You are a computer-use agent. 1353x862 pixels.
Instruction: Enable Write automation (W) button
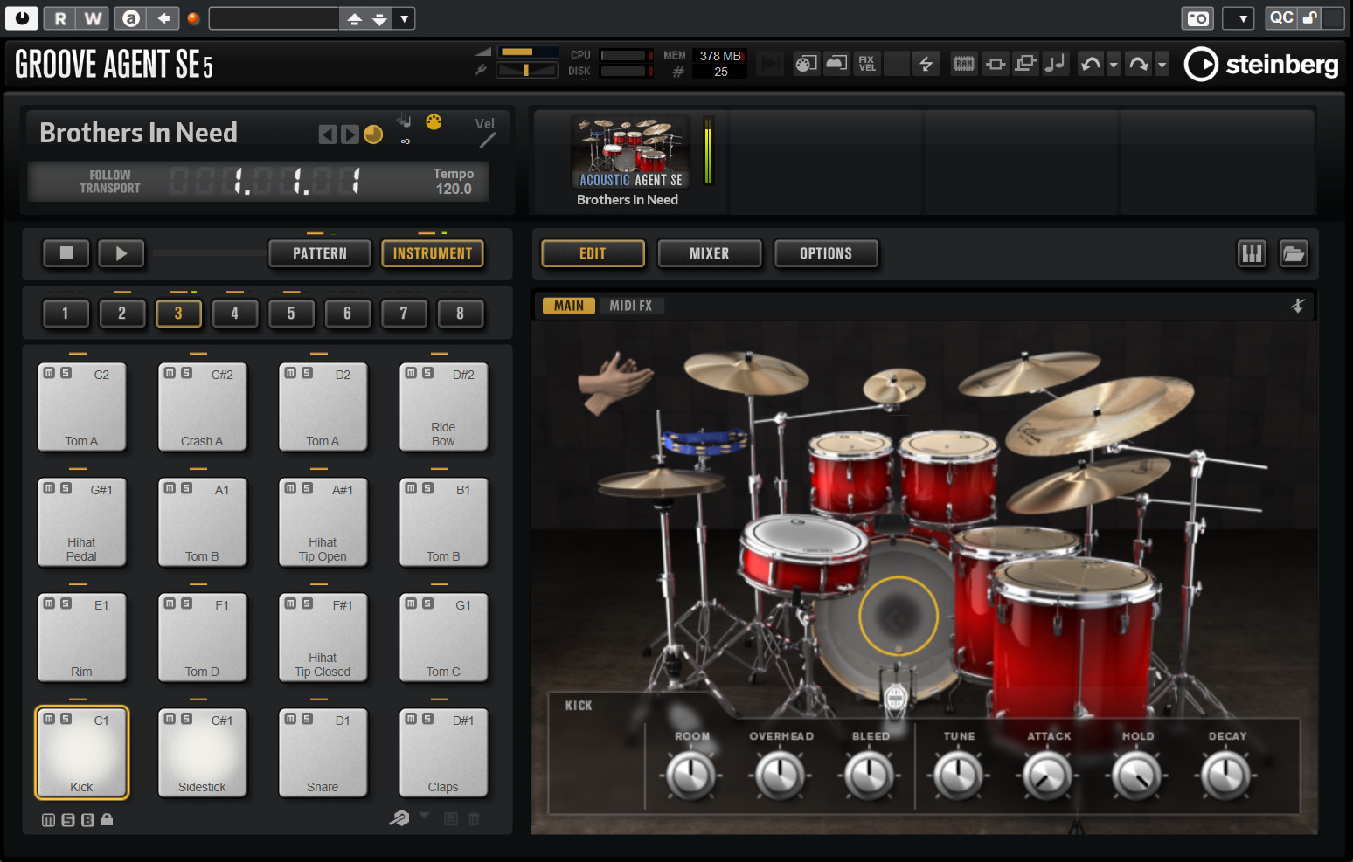click(93, 18)
